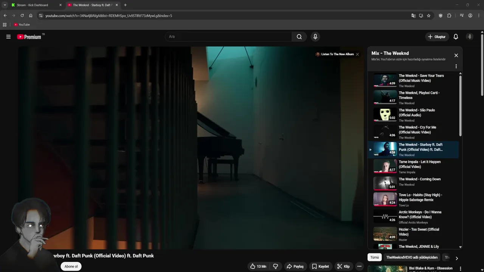Dismiss the Listen To The New Album card
The height and width of the screenshot is (272, 484).
[x=357, y=54]
